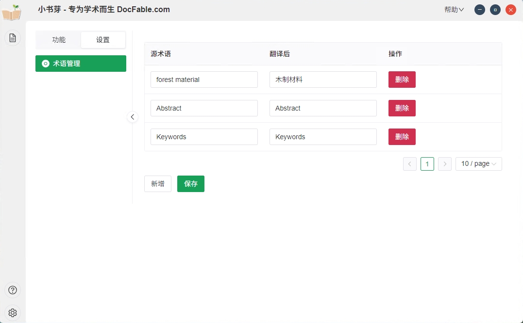Click the 木制材料 translation field

coord(323,80)
